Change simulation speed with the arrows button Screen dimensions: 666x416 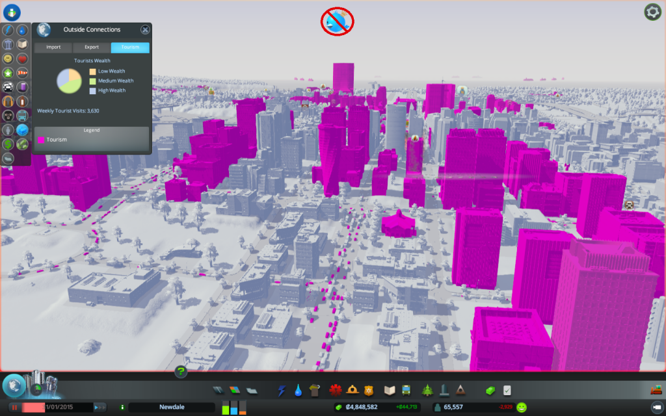100,408
